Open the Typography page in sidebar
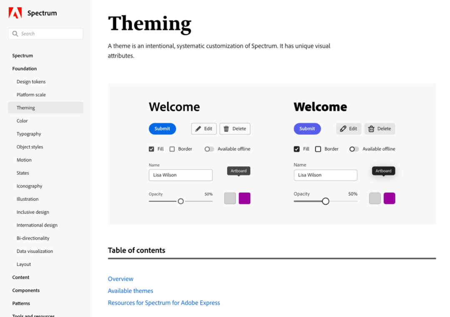Viewport: 450px width, 317px height. 29,134
